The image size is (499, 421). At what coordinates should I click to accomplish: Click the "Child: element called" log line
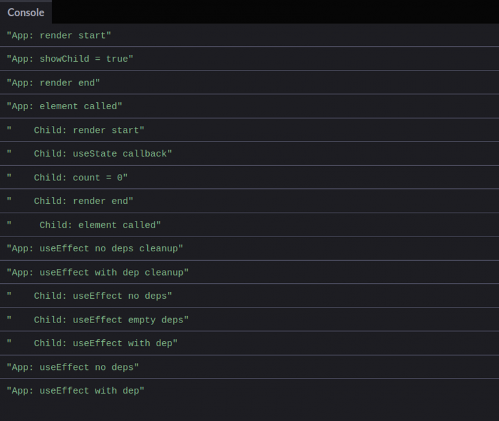249,225
